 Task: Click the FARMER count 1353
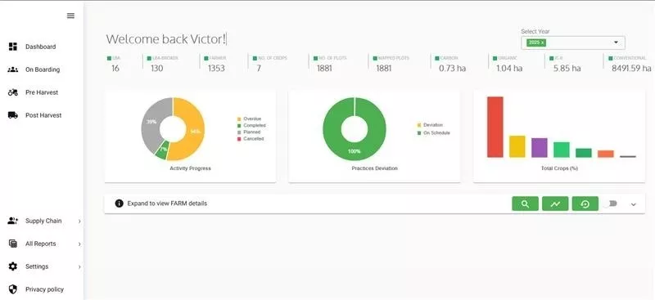click(x=216, y=68)
